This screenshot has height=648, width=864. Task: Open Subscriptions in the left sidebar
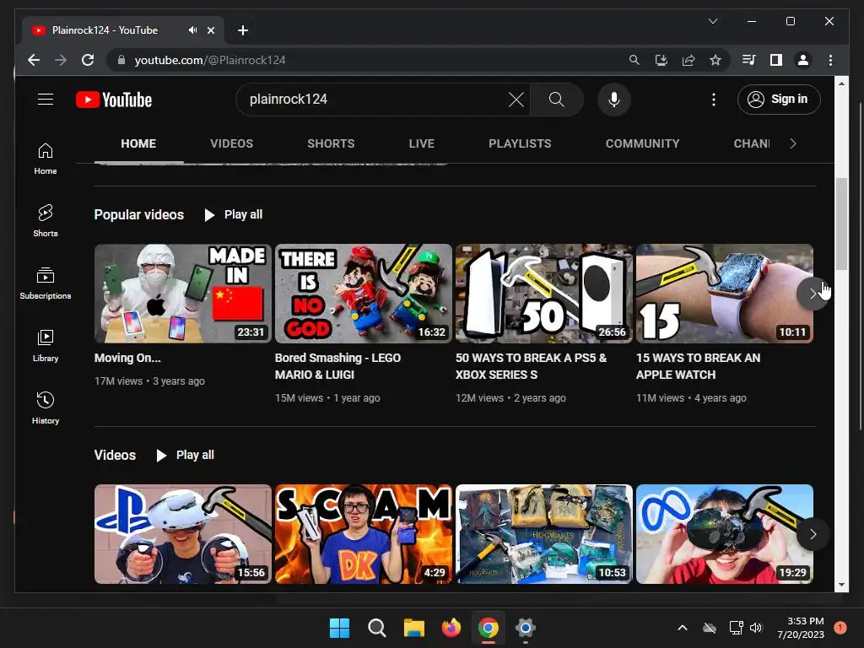point(46,283)
